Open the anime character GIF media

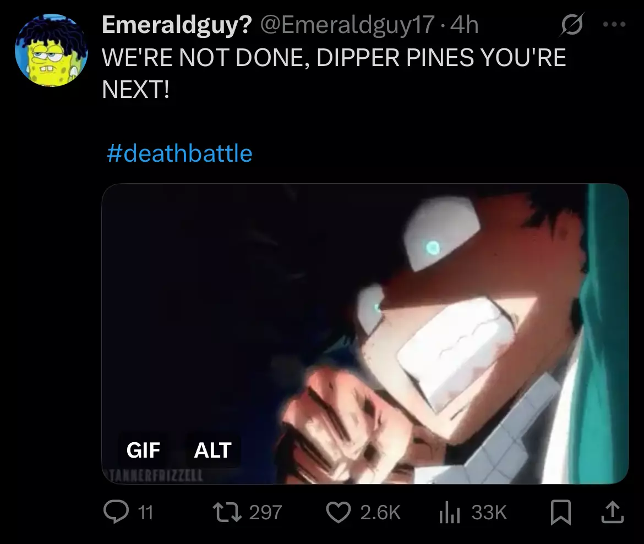pyautogui.click(x=365, y=333)
